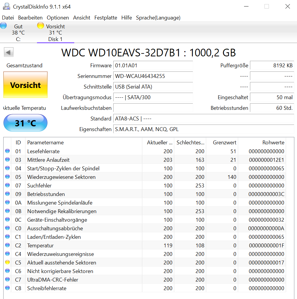Viewport: 297px width, 299px height.
Task: Switch to the Disk 1 tab
Action: point(55,32)
